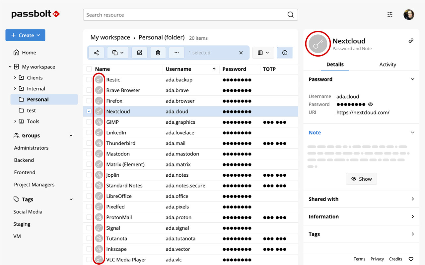Screen dimensions: 425x265
Task: Open the Privacy link
Action: coord(377,259)
